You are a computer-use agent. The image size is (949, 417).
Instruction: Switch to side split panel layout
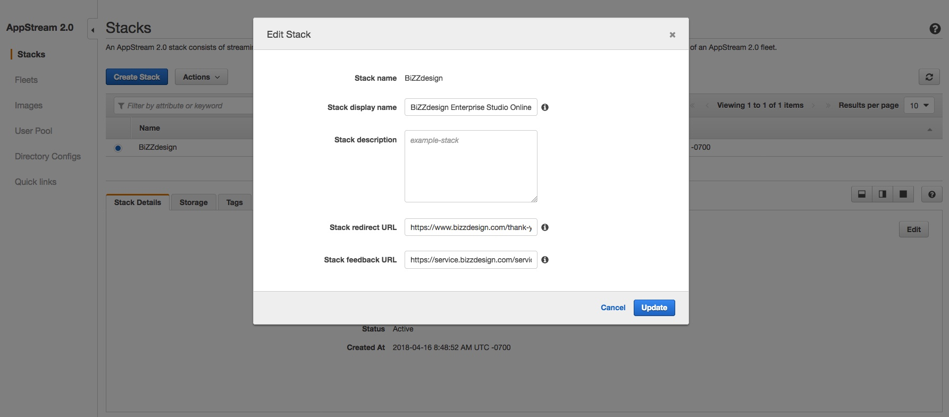coord(883,194)
